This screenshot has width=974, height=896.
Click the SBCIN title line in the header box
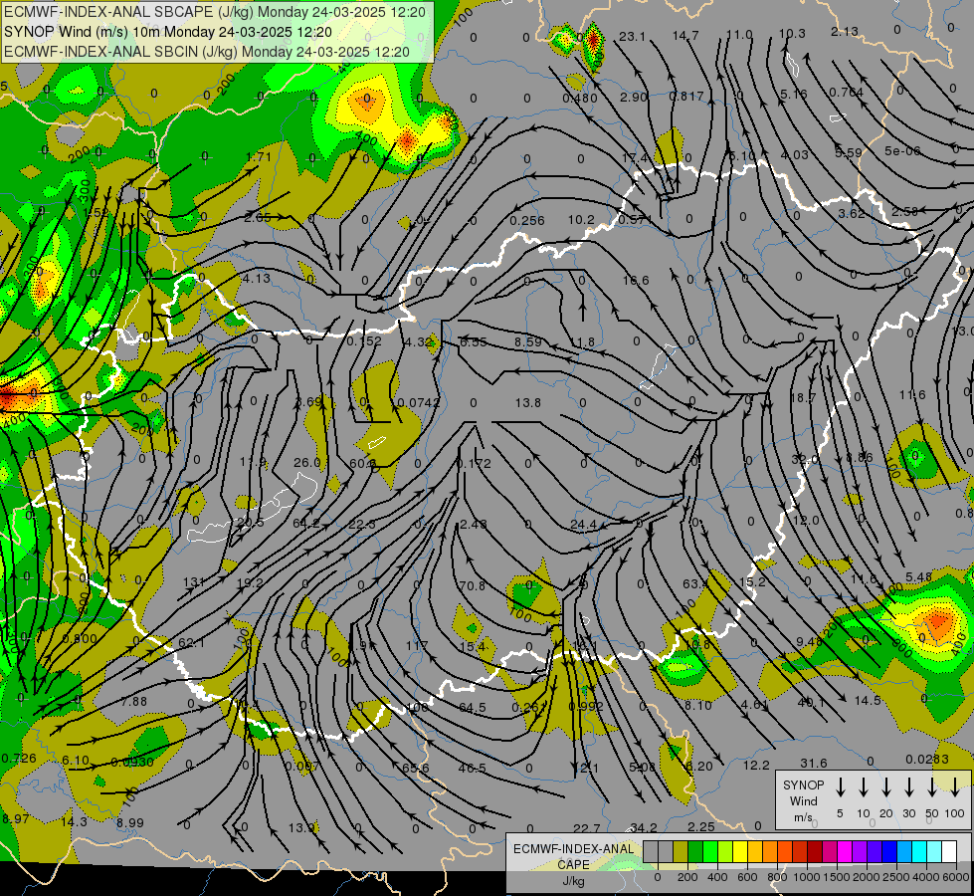[x=207, y=52]
